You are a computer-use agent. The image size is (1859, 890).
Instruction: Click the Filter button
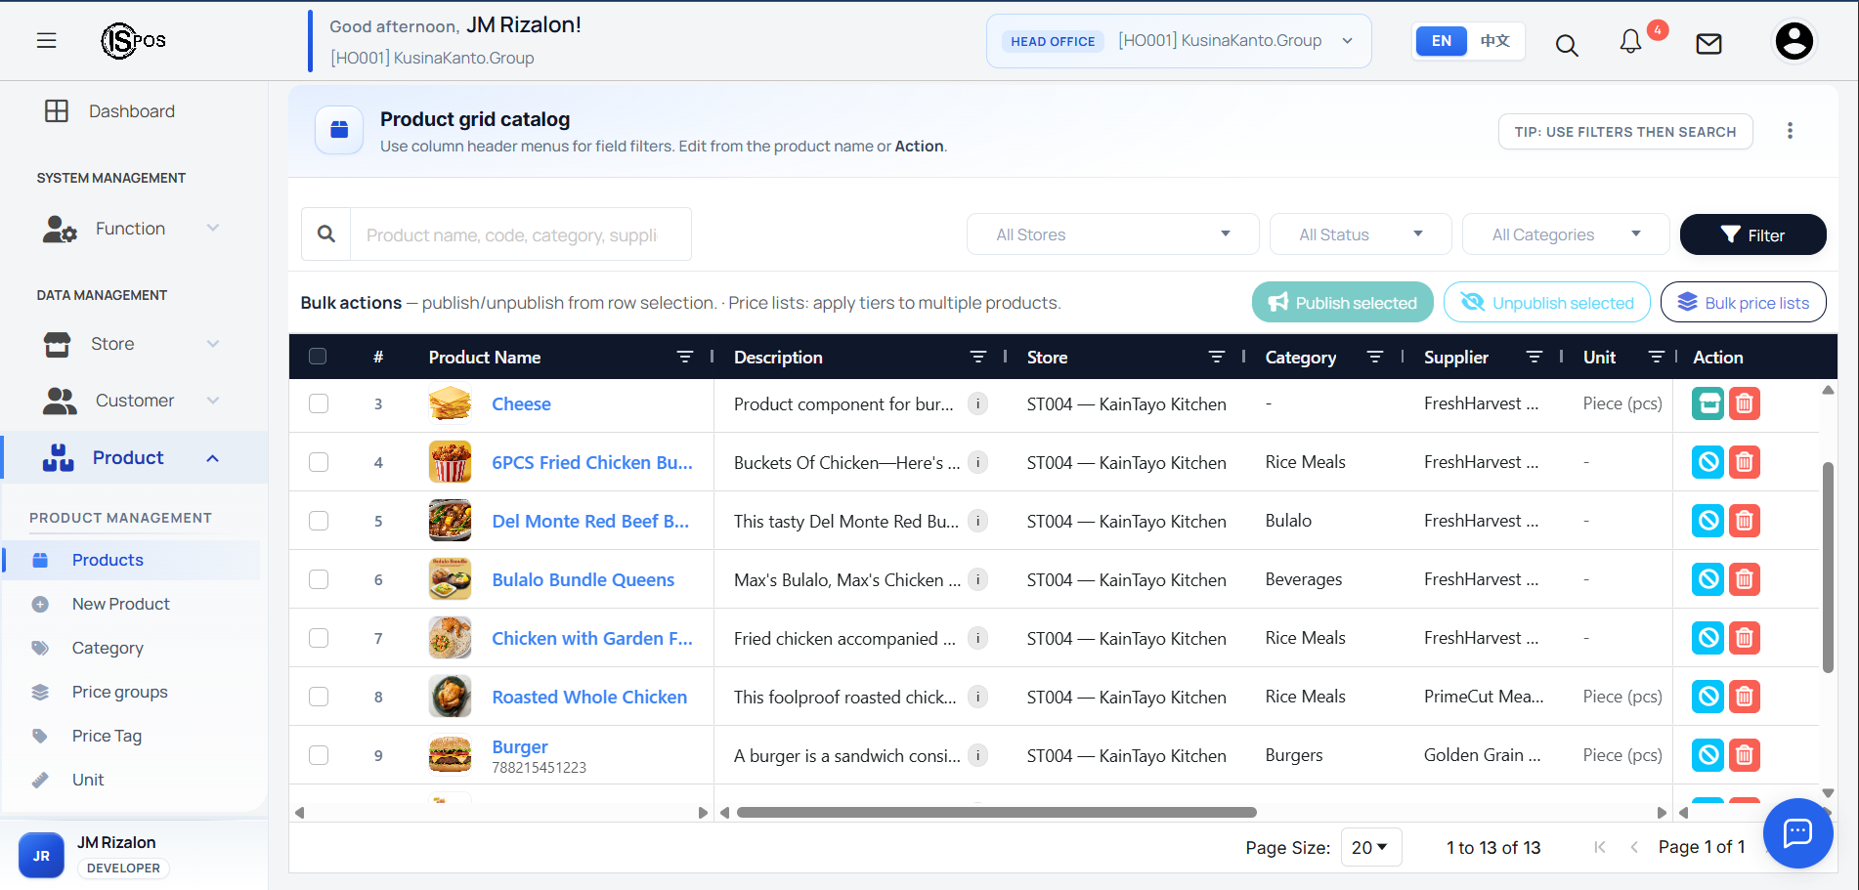(1752, 234)
